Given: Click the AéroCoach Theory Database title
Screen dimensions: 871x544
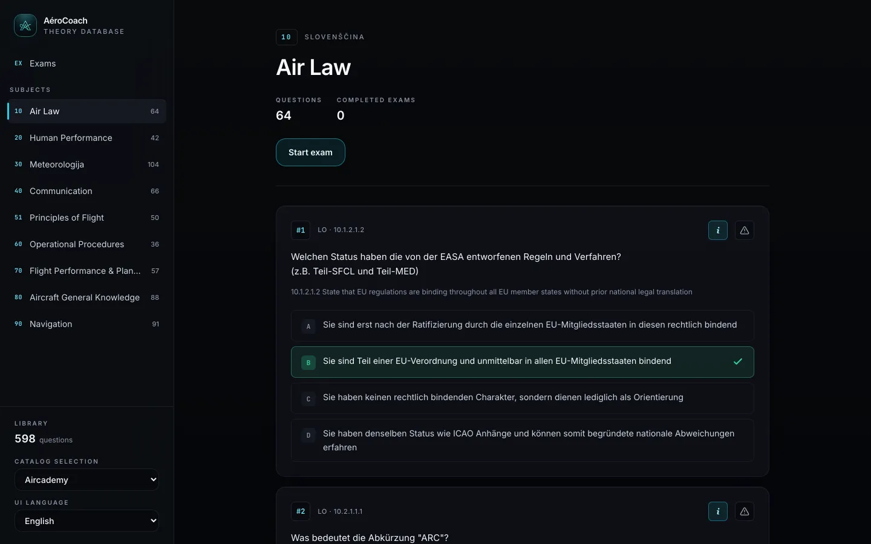Looking at the screenshot, I should coord(83,25).
